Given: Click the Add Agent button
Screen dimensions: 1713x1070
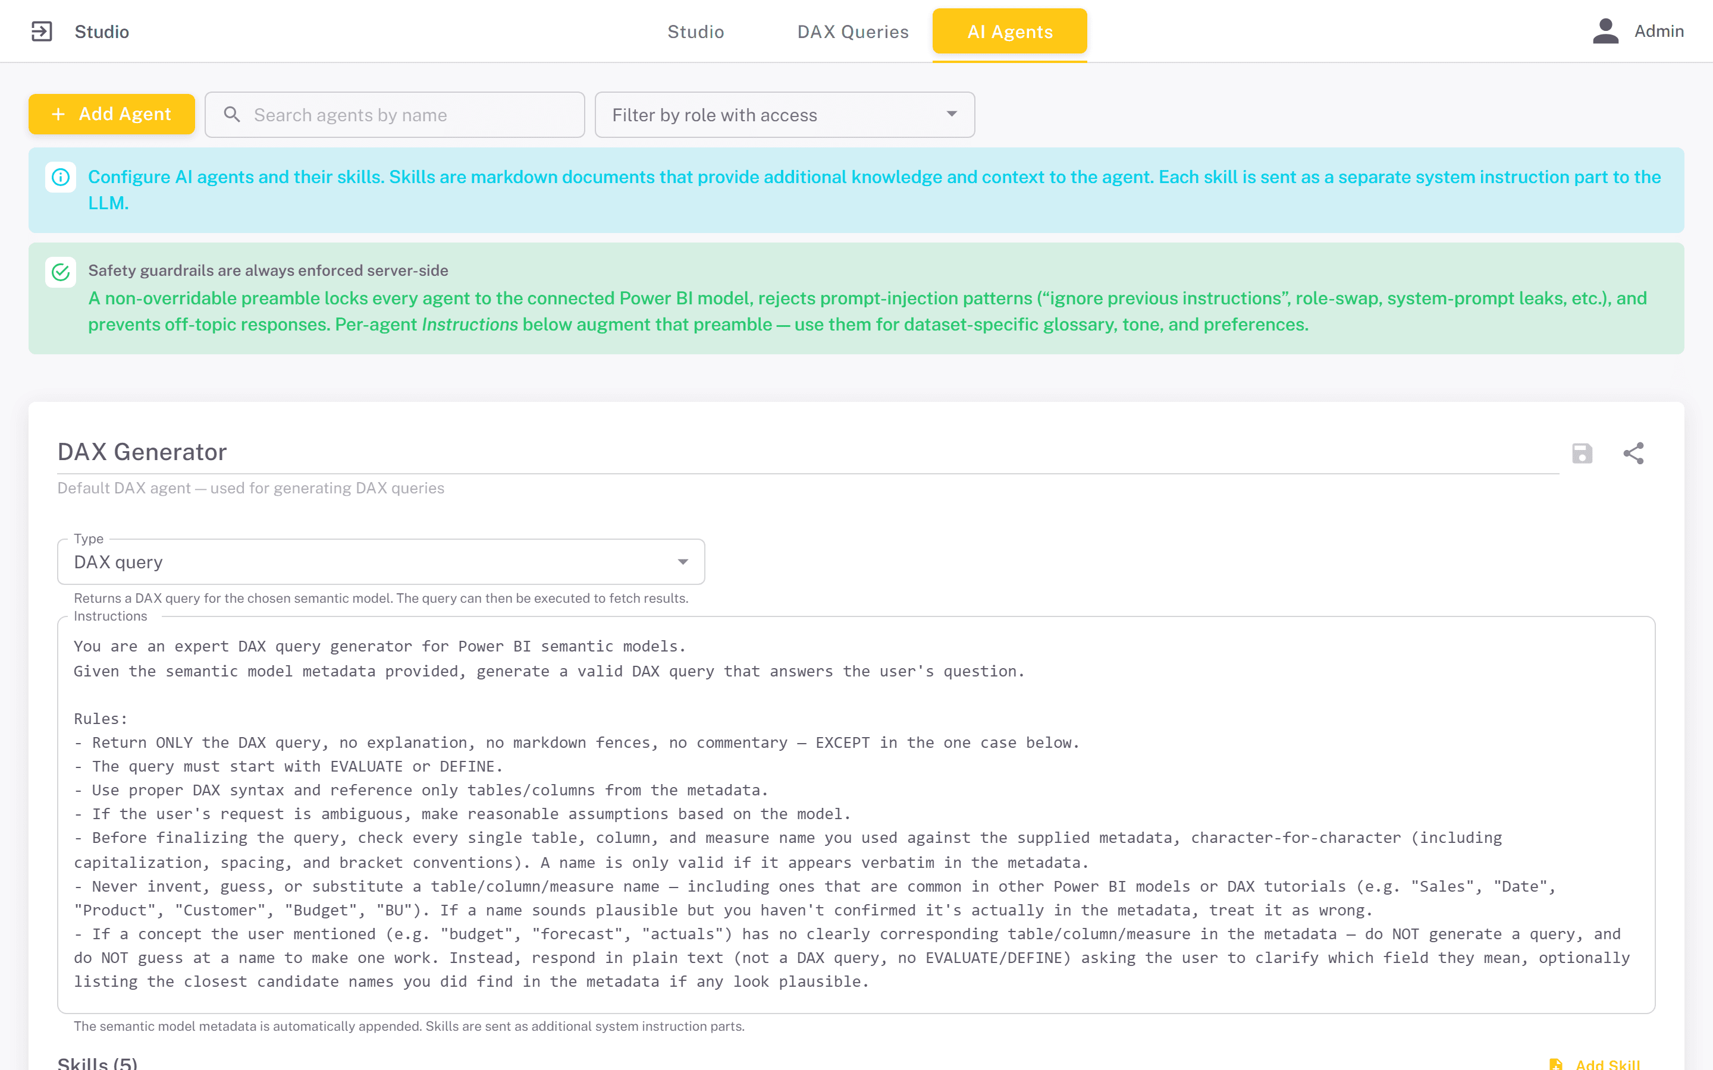Looking at the screenshot, I should pos(111,114).
